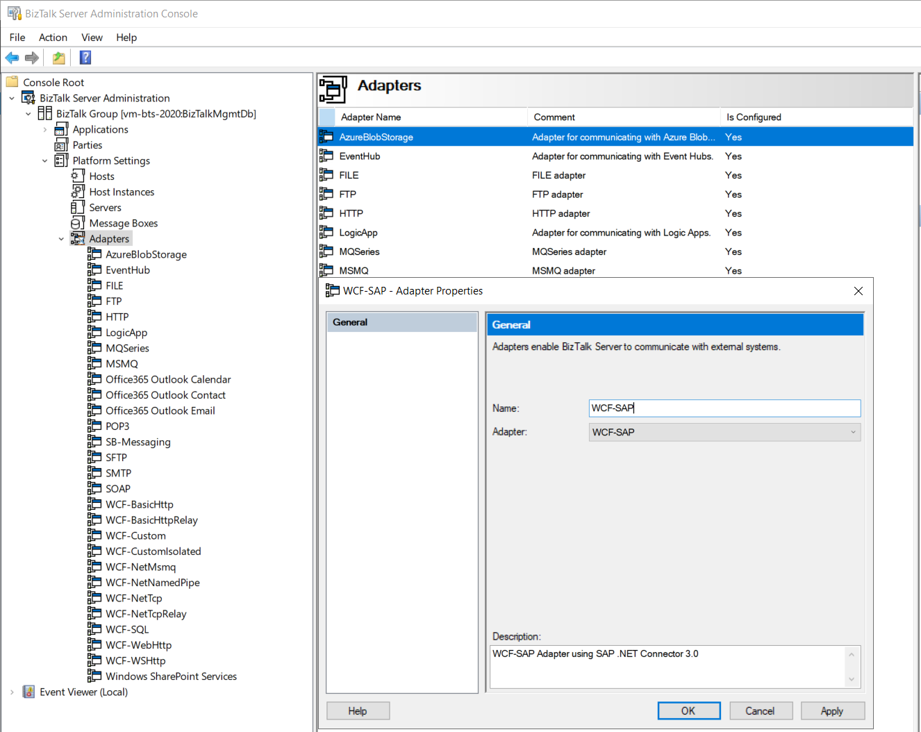
Task: Click the Parties icon in tree
Action: coord(61,144)
